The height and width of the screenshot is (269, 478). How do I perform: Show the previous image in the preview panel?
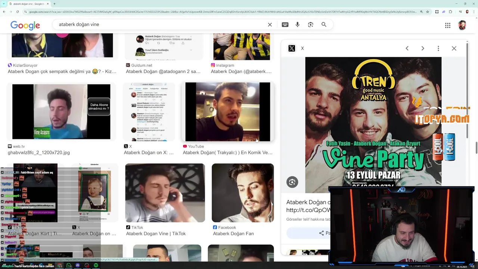(407, 48)
